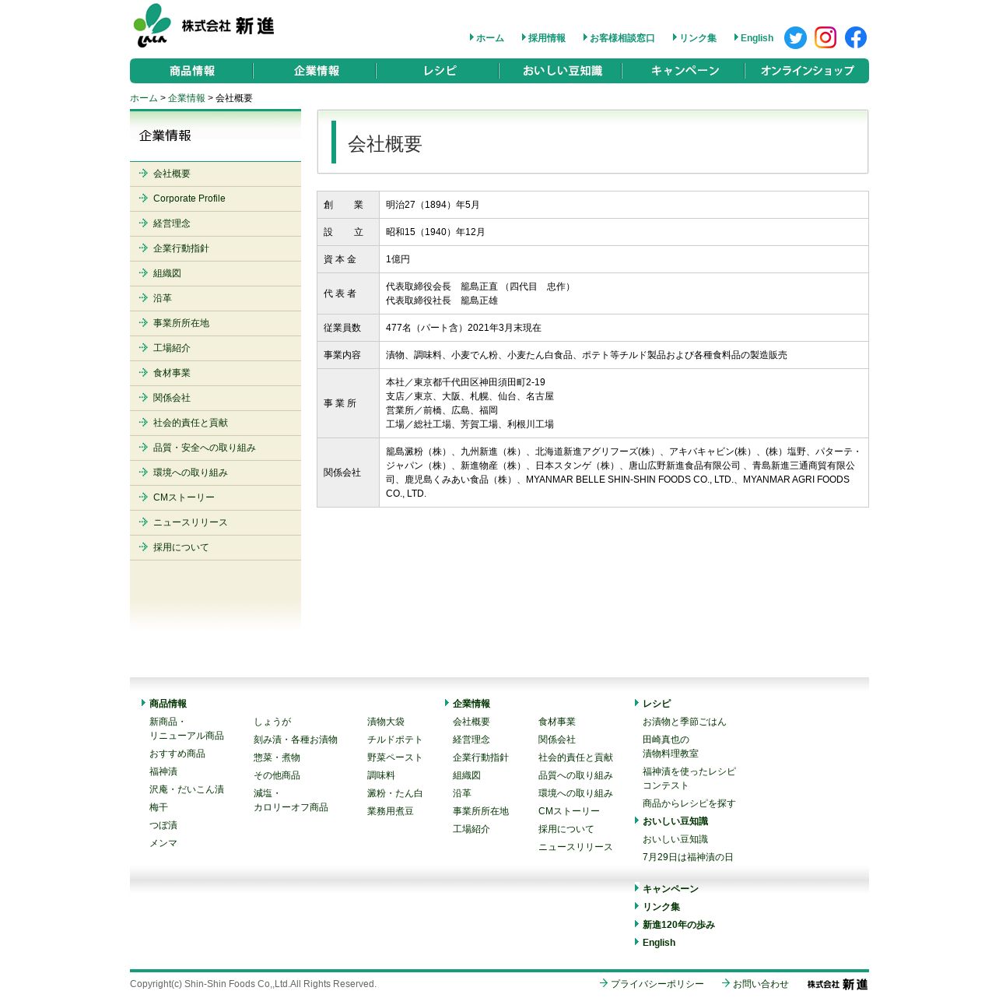
Task: Open footer 工場紹介 link
Action: click(x=471, y=829)
